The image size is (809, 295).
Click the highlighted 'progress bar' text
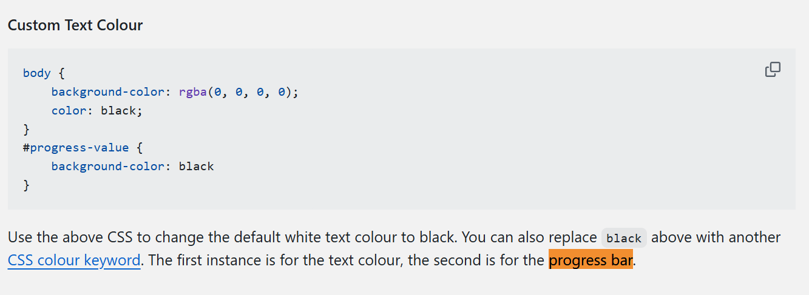coord(591,260)
